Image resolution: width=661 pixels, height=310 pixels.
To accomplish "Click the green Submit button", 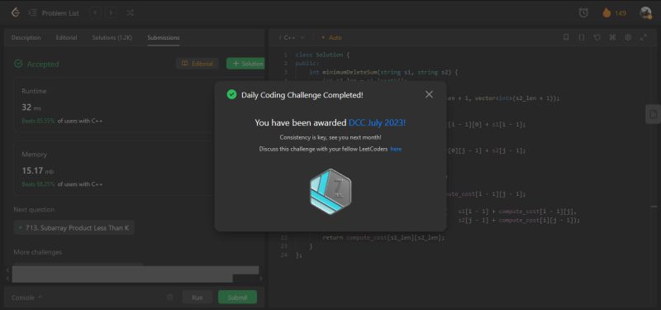I will pos(237,298).
